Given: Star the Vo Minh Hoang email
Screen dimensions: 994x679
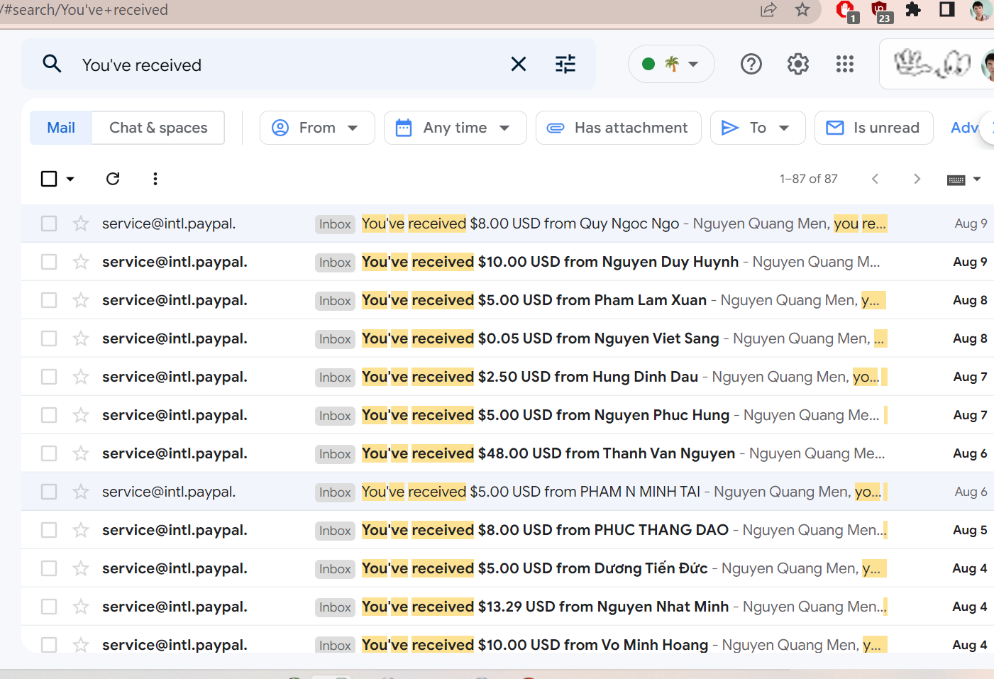Looking at the screenshot, I should pos(81,645).
